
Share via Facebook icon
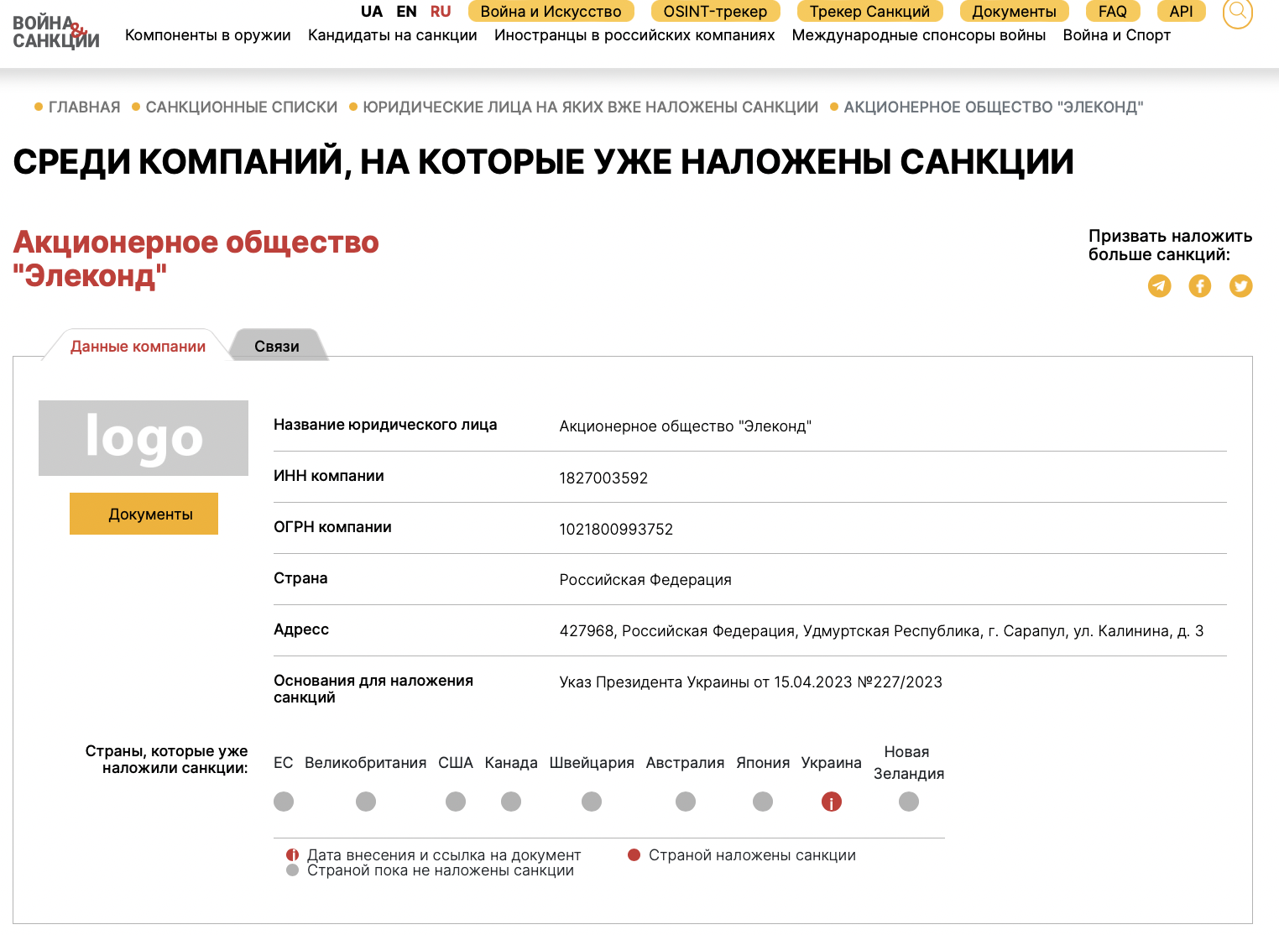click(1200, 286)
